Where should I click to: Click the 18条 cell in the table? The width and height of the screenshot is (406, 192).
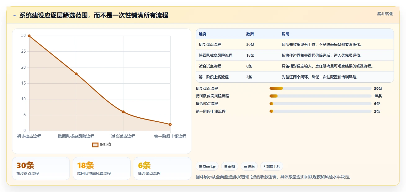pyautogui.click(x=250, y=55)
